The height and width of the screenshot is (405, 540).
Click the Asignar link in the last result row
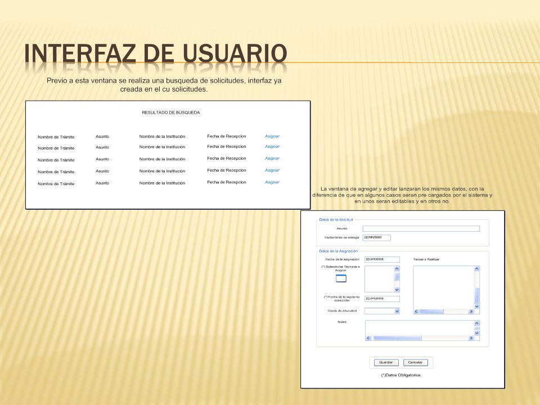click(272, 182)
